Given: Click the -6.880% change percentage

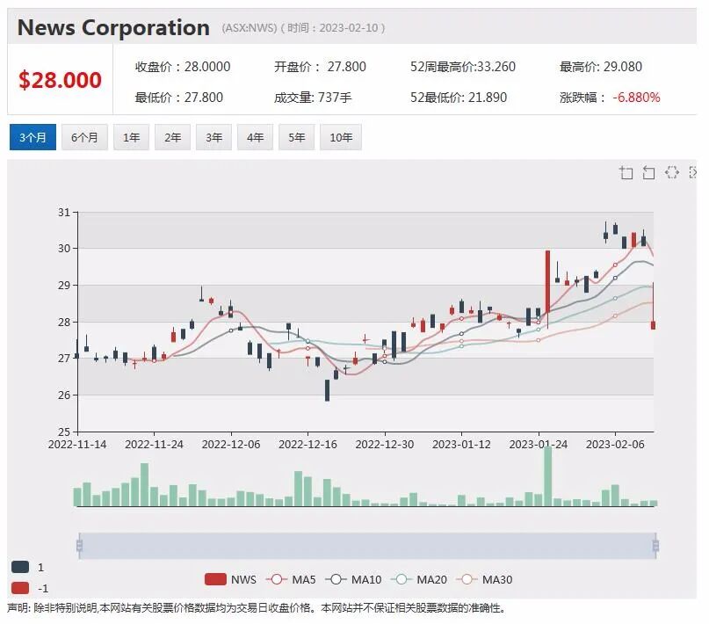Looking at the screenshot, I should pos(637,98).
